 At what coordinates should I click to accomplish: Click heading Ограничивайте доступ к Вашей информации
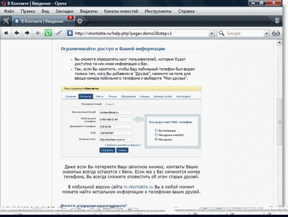(113, 49)
